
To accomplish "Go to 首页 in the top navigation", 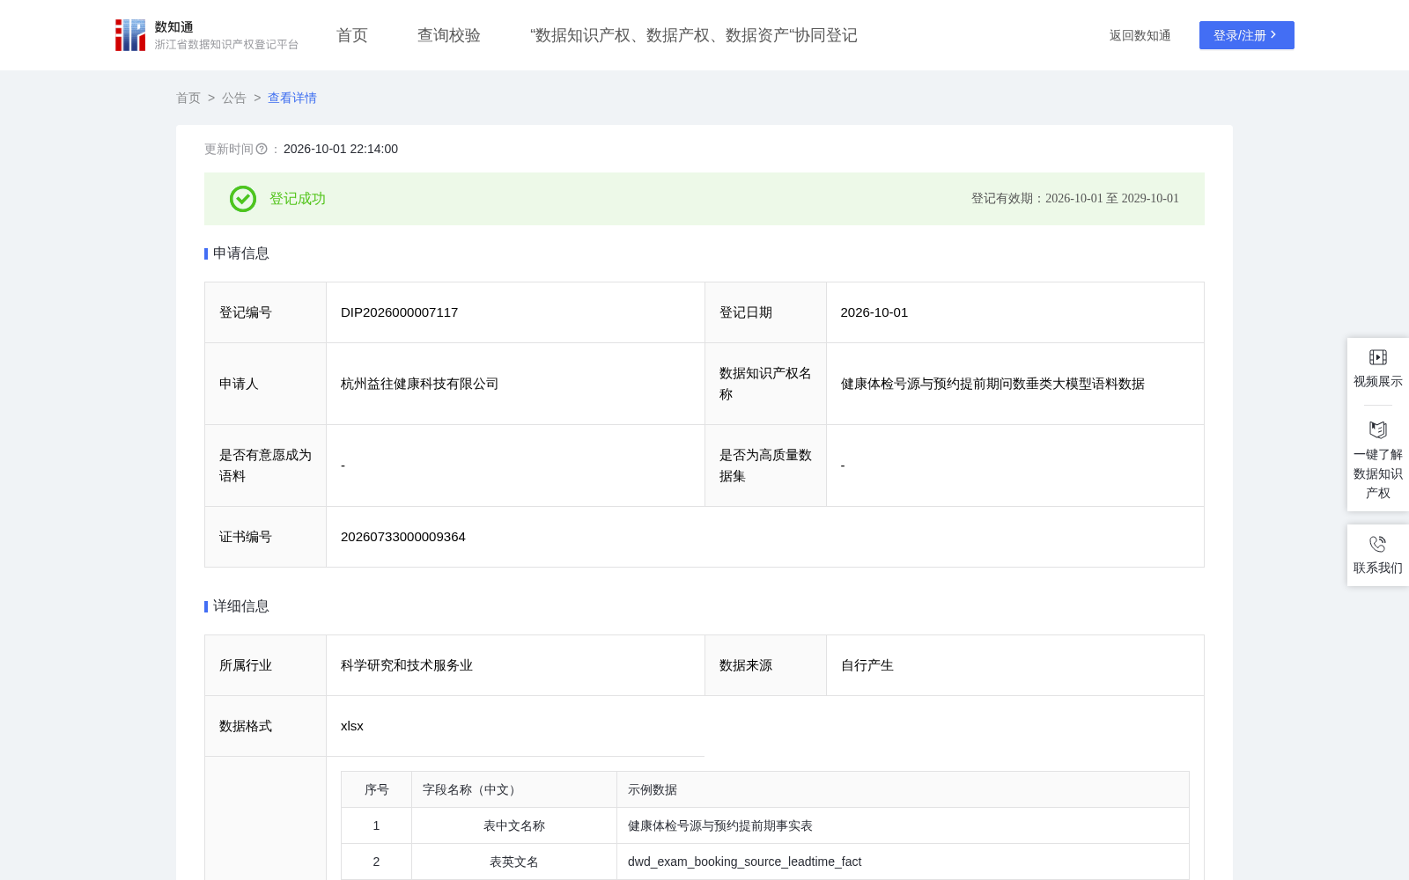I will click(352, 35).
